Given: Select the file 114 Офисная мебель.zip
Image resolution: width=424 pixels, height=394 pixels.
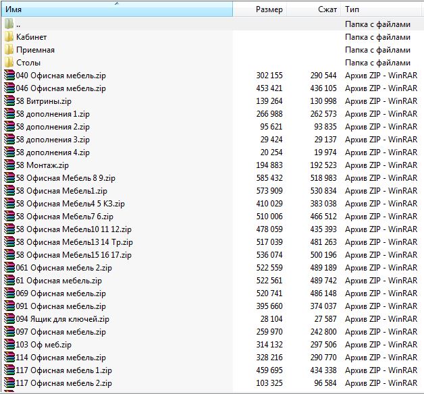Looking at the screenshot, I should (61, 358).
